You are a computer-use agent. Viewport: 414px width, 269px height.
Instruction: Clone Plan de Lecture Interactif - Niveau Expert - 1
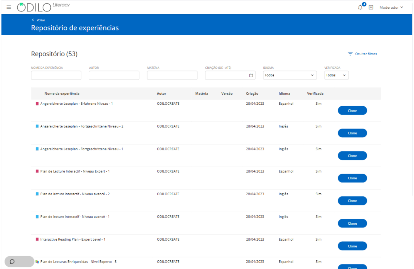[x=352, y=178]
